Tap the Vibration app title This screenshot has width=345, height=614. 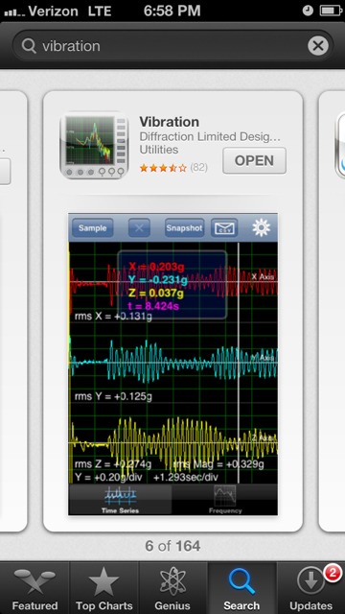(x=170, y=122)
